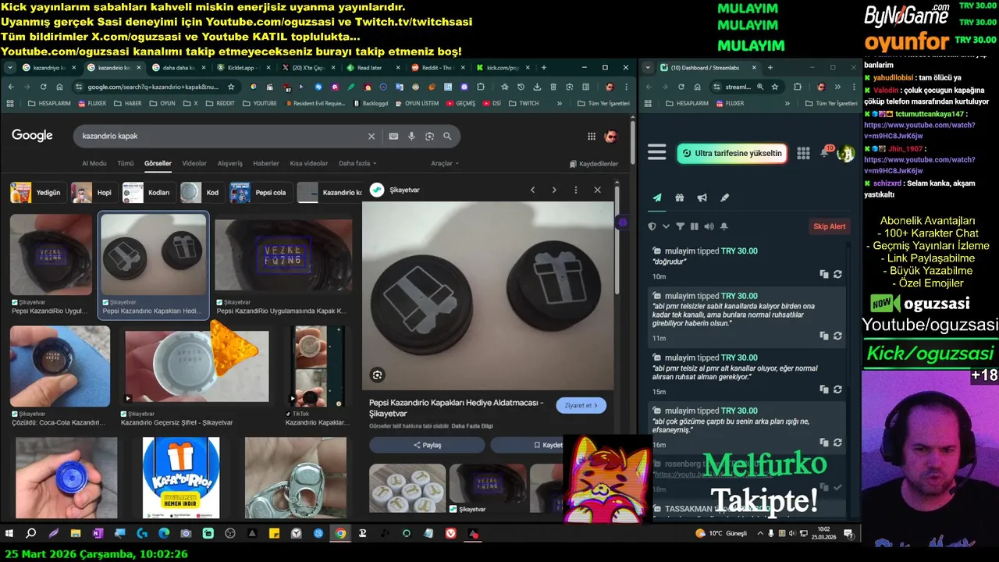
Task: Open the Streamlabs event filter funnel
Action: pos(680,226)
